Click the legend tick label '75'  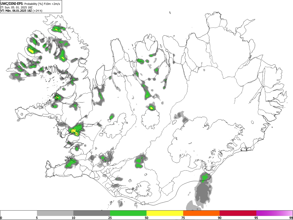click(183, 218)
